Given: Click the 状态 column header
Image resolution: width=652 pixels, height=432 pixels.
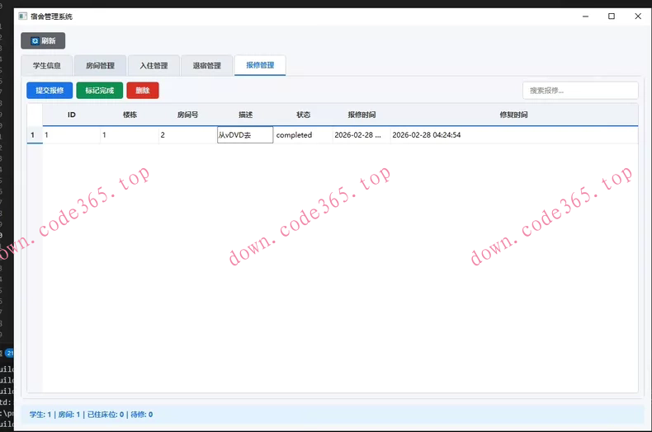Looking at the screenshot, I should (x=303, y=115).
